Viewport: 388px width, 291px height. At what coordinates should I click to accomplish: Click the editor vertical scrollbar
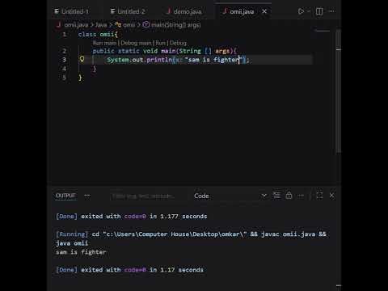339,91
